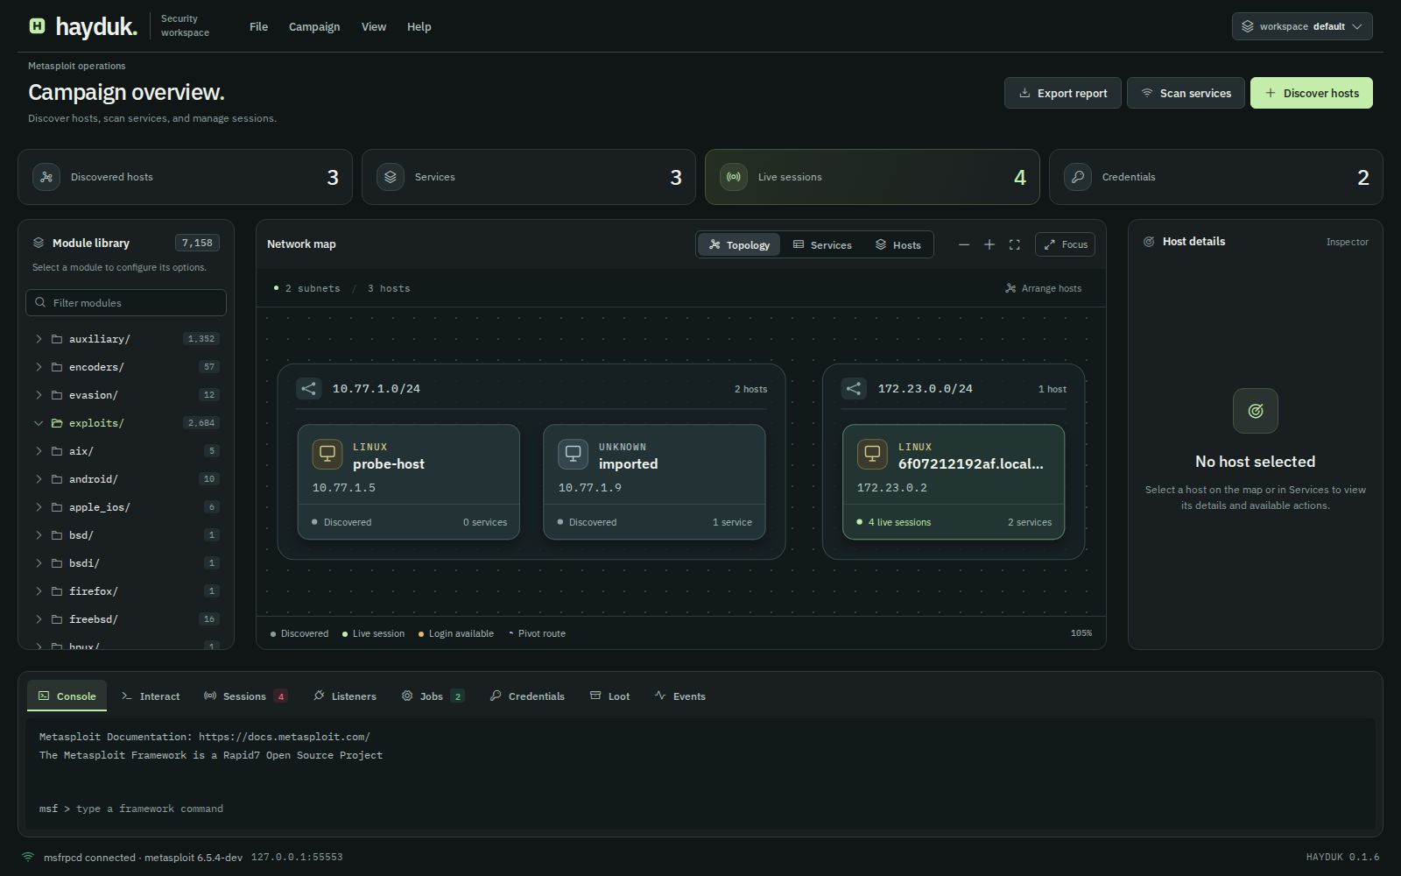
Task: Click the Module library stack icon
Action: tap(39, 243)
